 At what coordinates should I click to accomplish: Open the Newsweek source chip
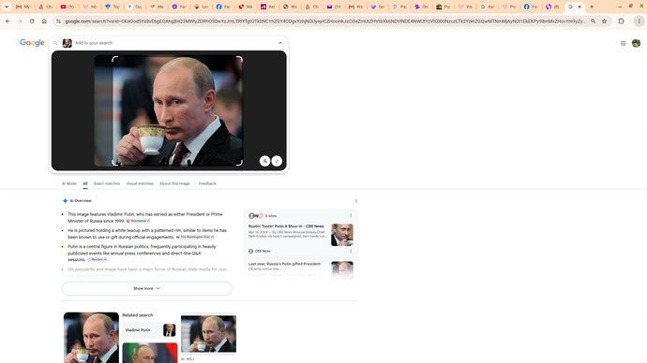pyautogui.click(x=138, y=221)
